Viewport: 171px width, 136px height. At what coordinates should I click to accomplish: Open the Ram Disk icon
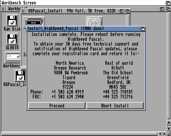[x=12, y=20]
